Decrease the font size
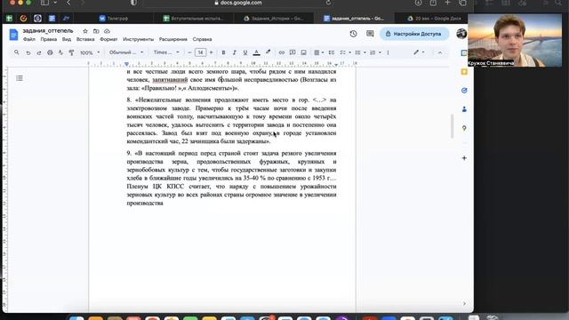 (x=189, y=52)
